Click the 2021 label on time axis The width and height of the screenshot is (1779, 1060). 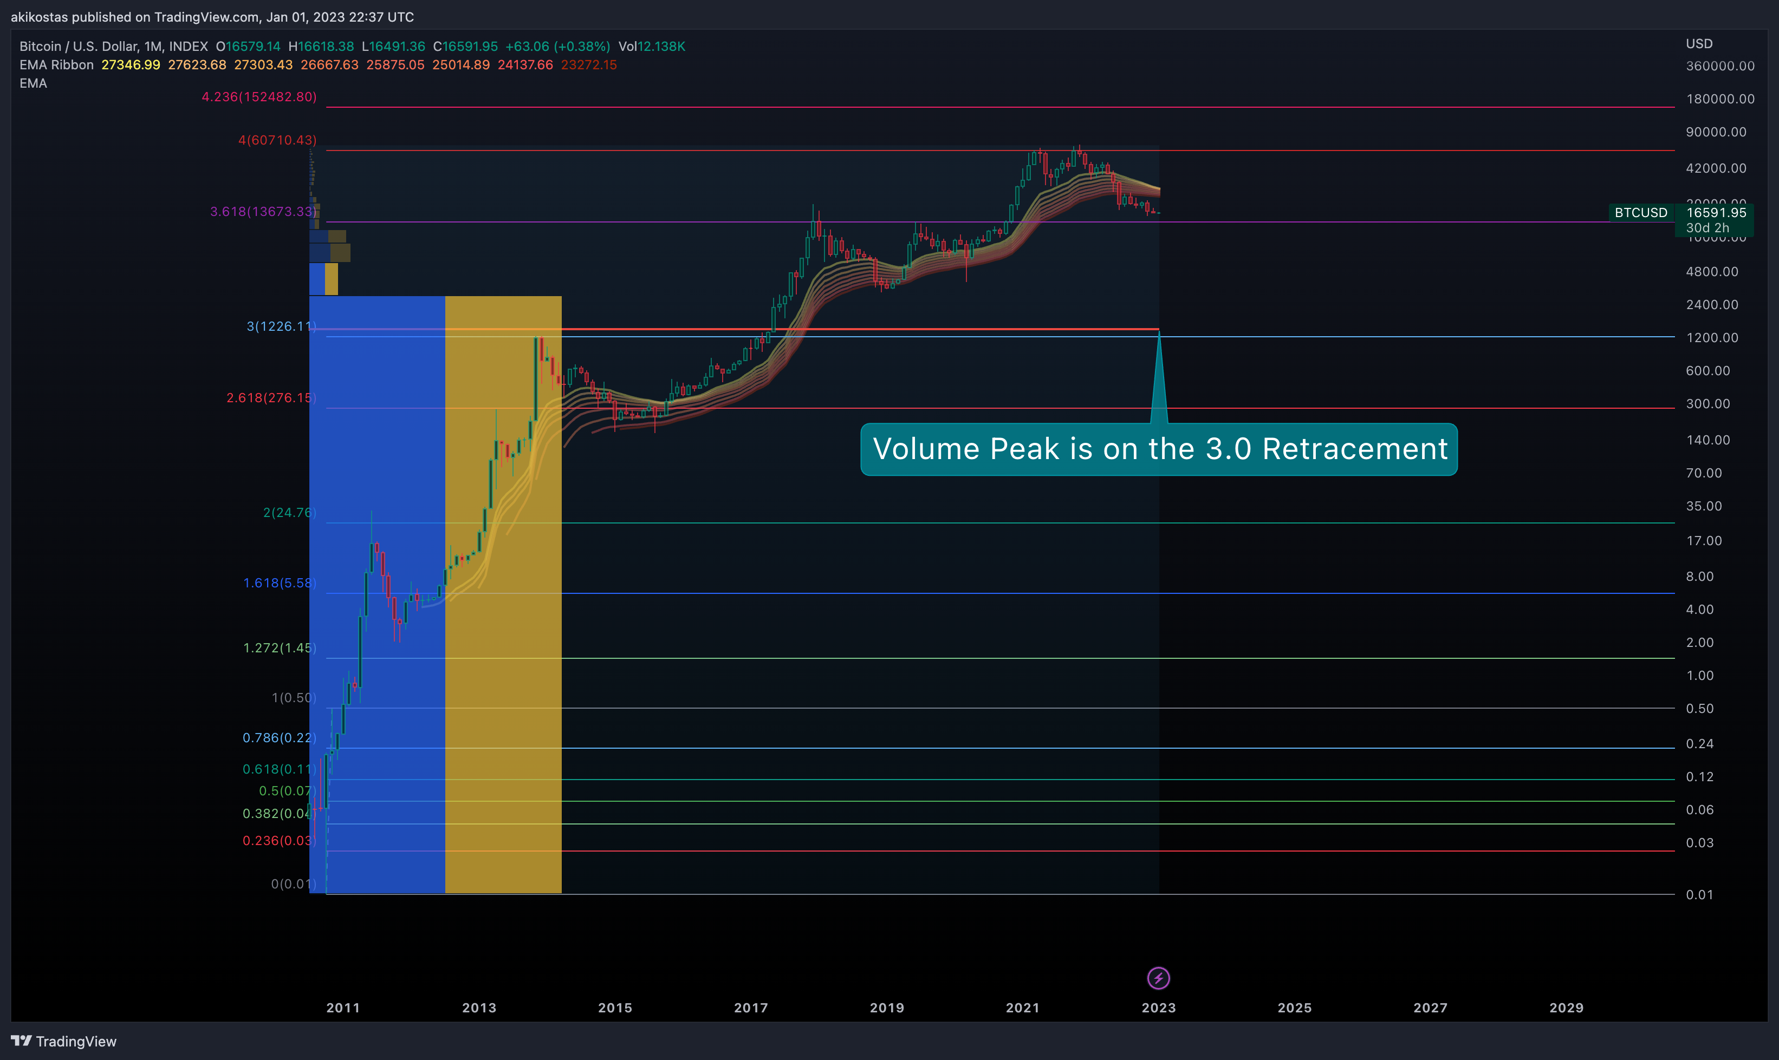(1022, 1008)
